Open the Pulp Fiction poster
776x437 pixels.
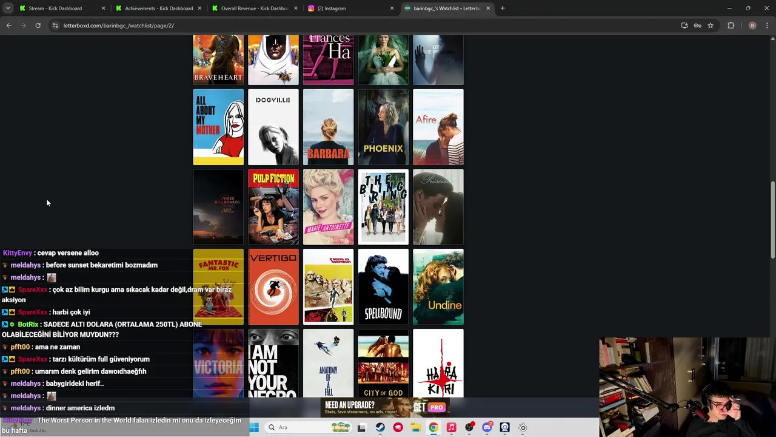click(273, 207)
